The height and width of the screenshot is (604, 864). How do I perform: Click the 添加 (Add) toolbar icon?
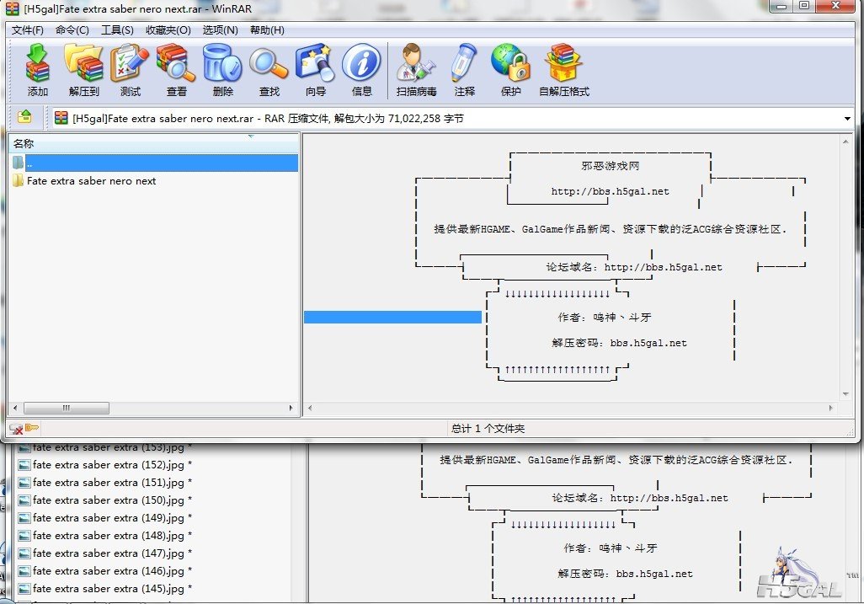pos(37,70)
